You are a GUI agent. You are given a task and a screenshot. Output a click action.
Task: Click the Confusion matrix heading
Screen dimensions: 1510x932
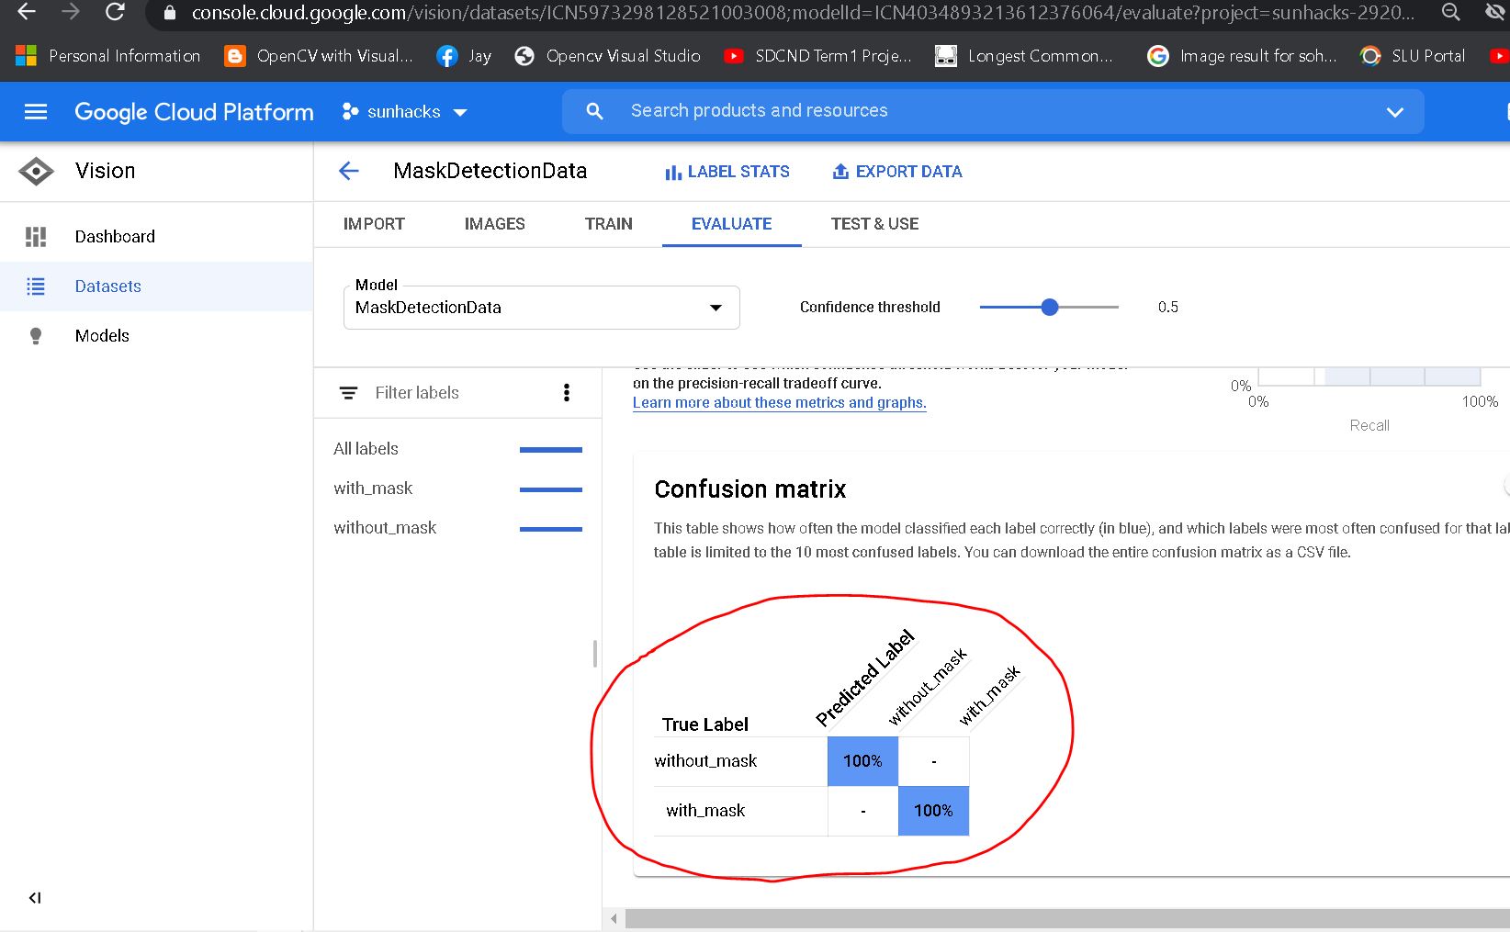click(750, 489)
